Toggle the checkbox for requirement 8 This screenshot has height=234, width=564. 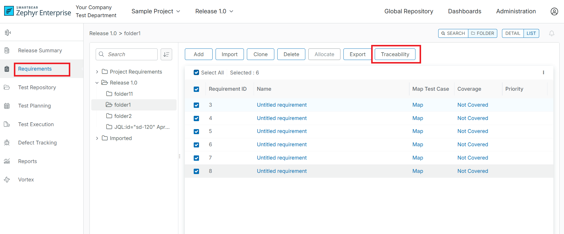pos(196,171)
